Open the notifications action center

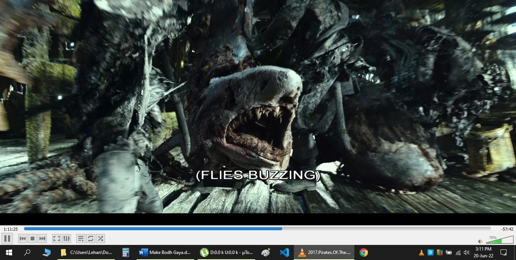[504, 252]
